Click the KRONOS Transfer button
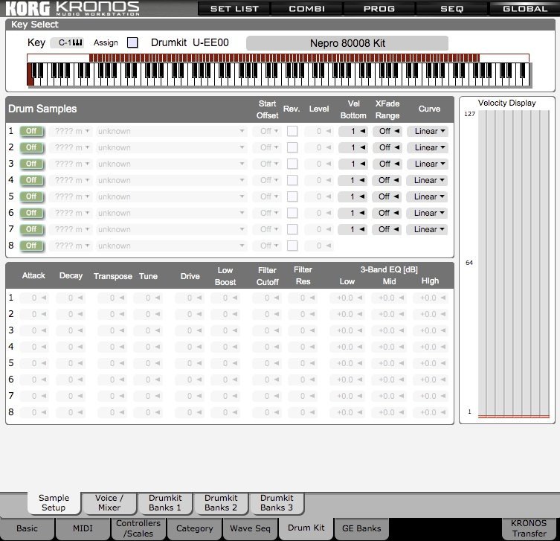560x541 pixels. [529, 528]
